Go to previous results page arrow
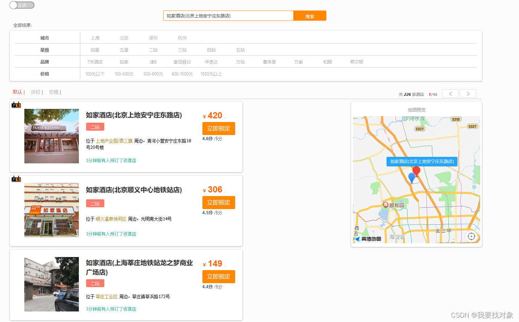 451,94
